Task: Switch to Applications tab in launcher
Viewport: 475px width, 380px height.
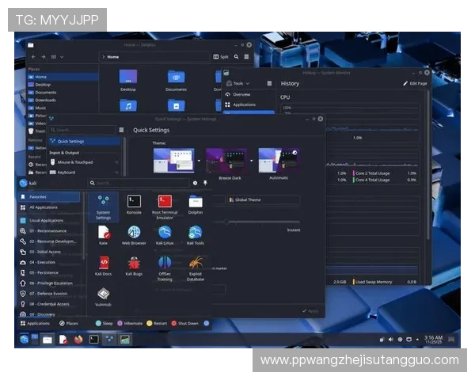Action: (x=35, y=323)
